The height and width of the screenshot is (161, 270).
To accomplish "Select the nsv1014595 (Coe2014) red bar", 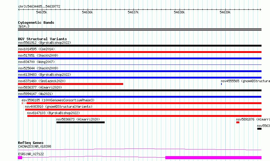I will tap(140, 52).
